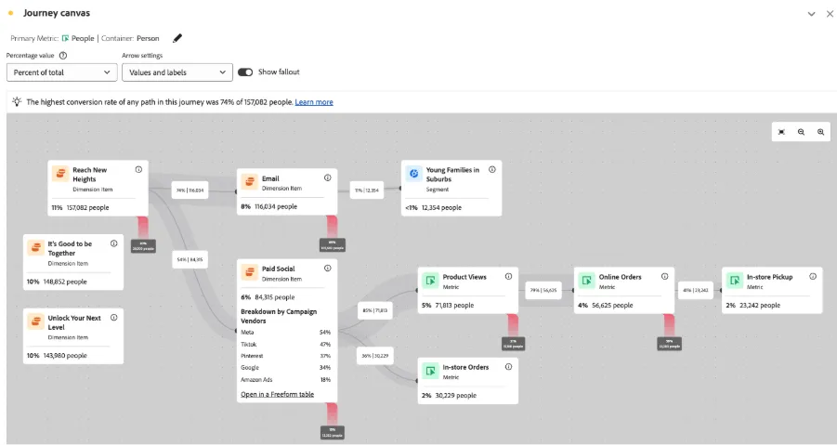Toggle the Show fallout switch
Image resolution: width=837 pixels, height=446 pixels.
pos(245,72)
